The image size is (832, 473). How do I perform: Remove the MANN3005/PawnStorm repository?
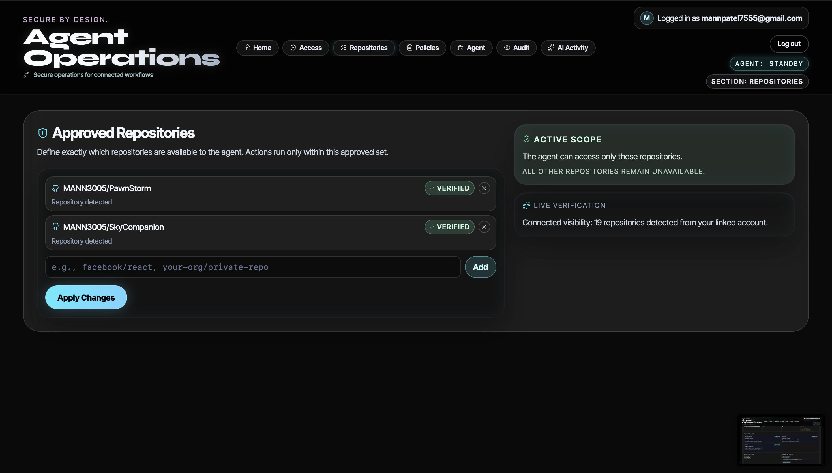point(484,188)
